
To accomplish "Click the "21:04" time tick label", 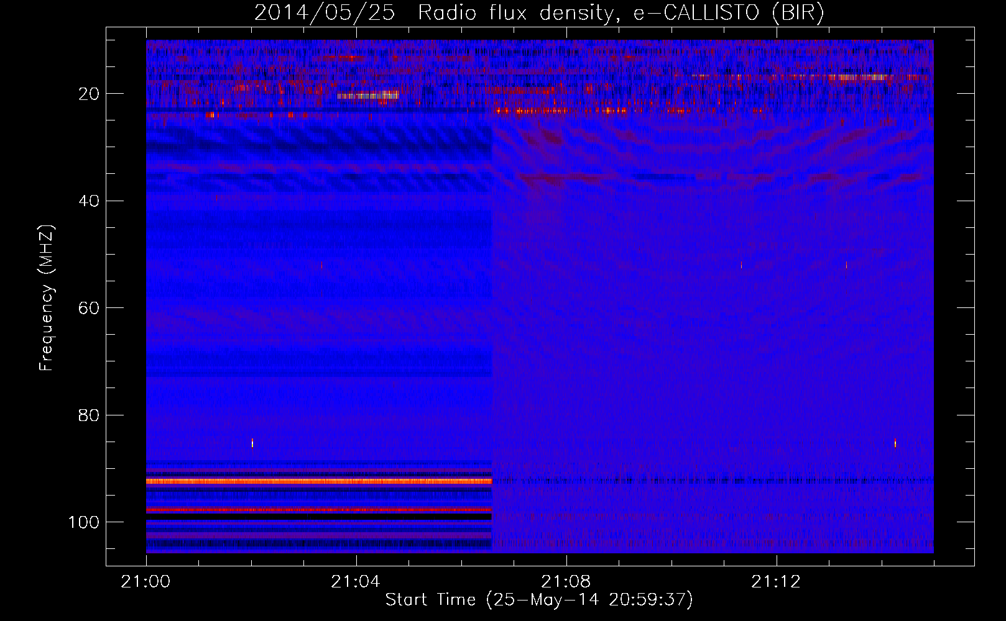I will 356,582.
